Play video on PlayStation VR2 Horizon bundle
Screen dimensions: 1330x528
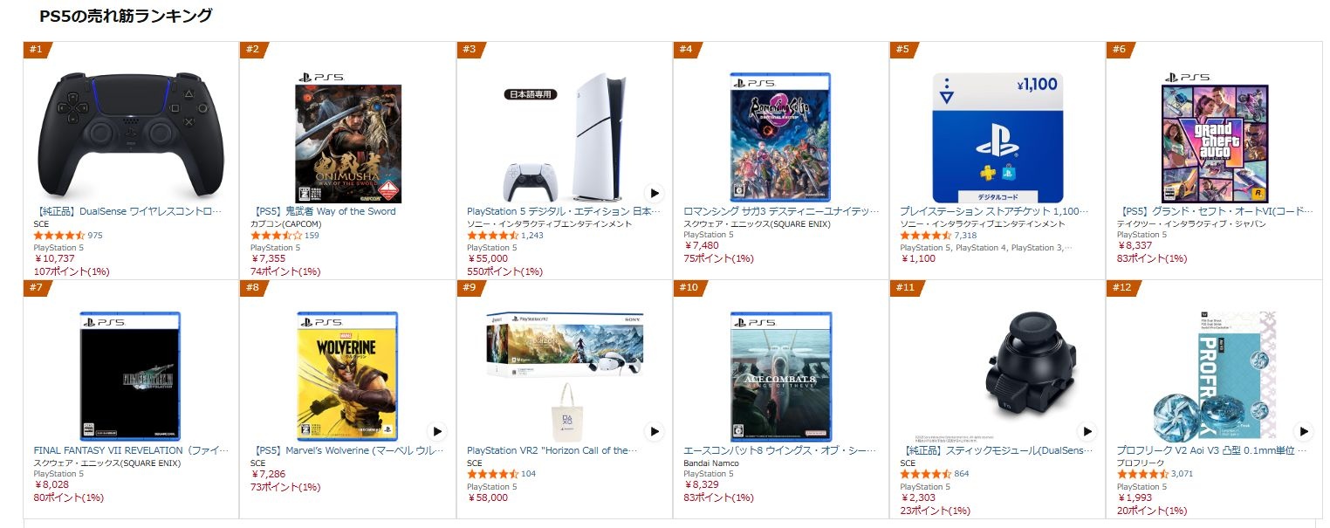coord(655,431)
